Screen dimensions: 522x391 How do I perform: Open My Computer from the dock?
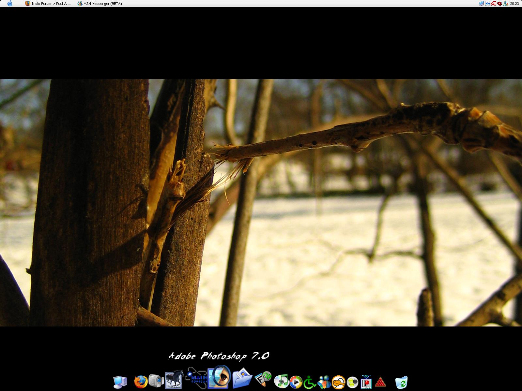[x=120, y=382]
